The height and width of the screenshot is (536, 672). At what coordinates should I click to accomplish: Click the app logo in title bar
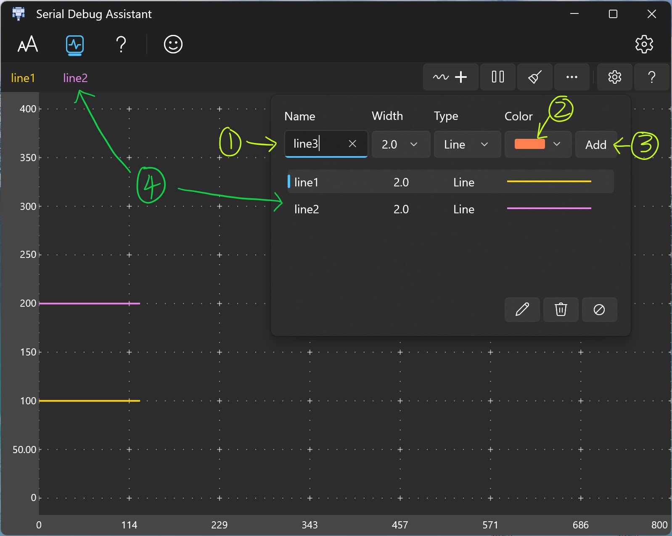pyautogui.click(x=19, y=14)
